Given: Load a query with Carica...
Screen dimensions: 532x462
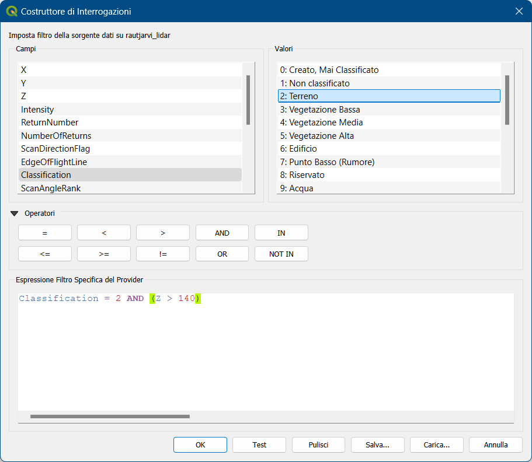Looking at the screenshot, I should [437, 444].
